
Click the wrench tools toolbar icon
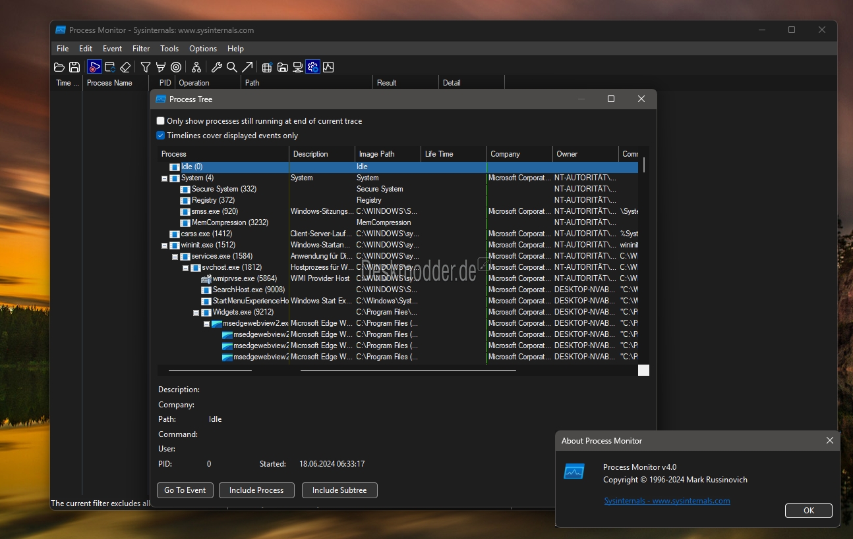click(x=217, y=67)
